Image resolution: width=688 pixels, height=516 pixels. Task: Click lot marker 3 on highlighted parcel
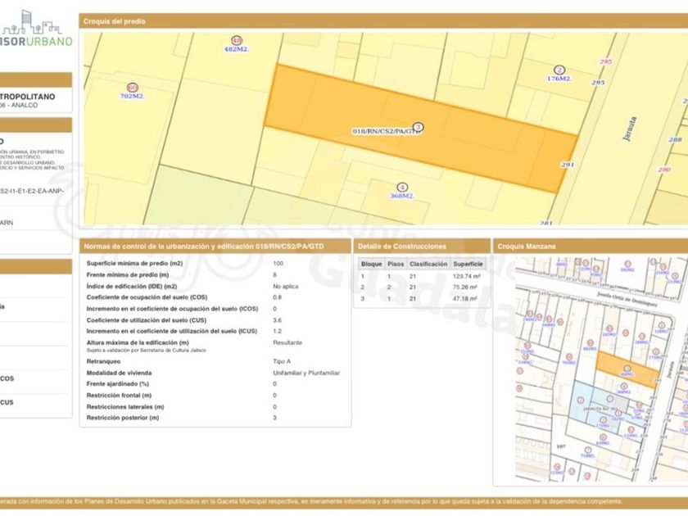pyautogui.click(x=419, y=127)
